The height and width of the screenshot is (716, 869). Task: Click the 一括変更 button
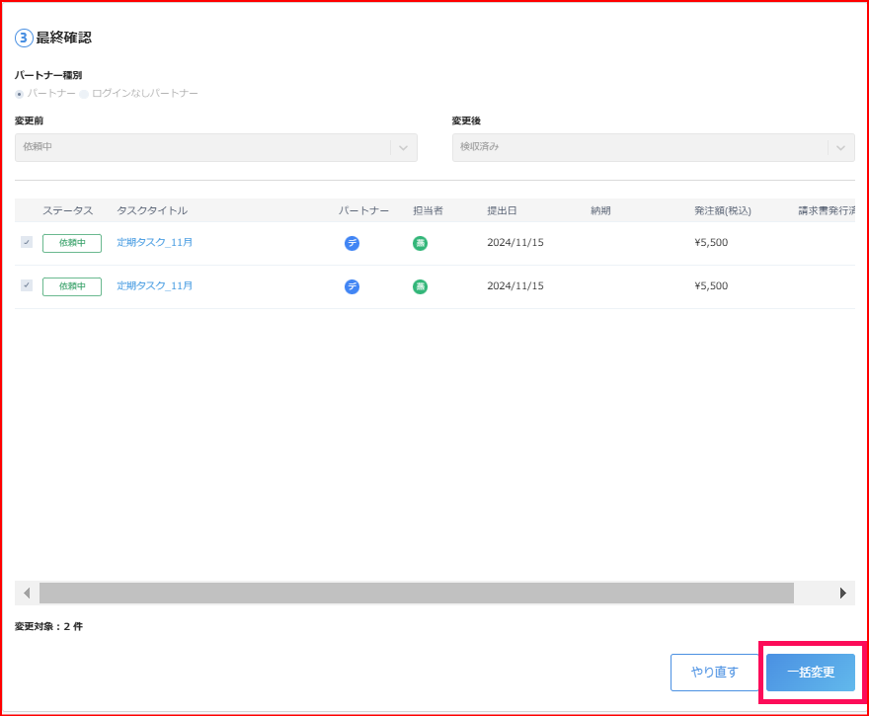pos(811,673)
